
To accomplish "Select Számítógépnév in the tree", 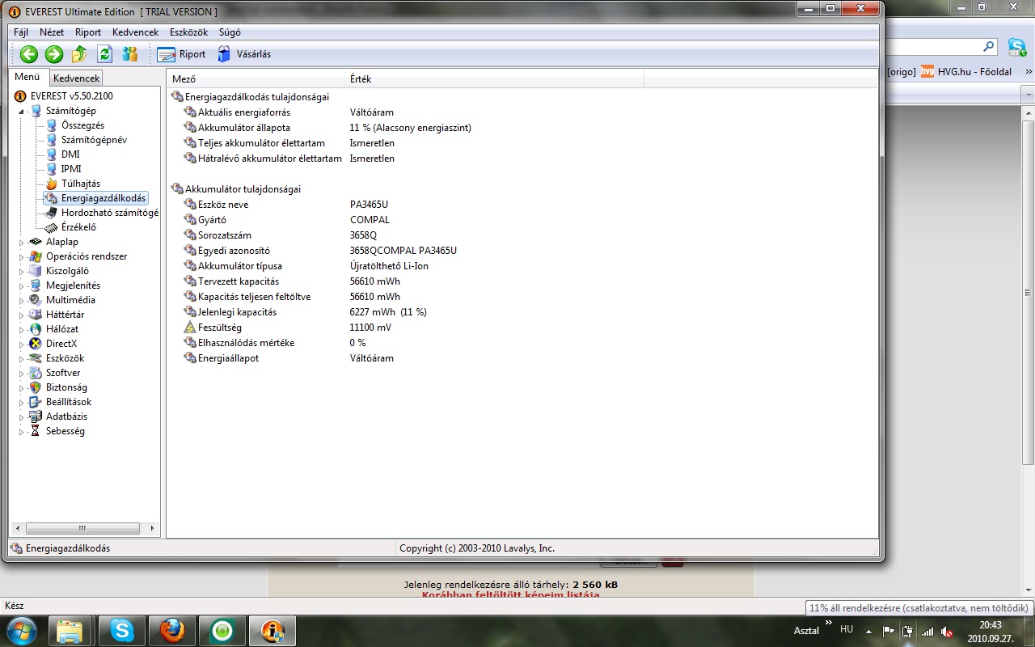I will coord(94,140).
